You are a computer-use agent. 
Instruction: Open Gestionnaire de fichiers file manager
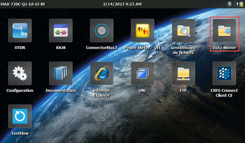click(x=184, y=31)
